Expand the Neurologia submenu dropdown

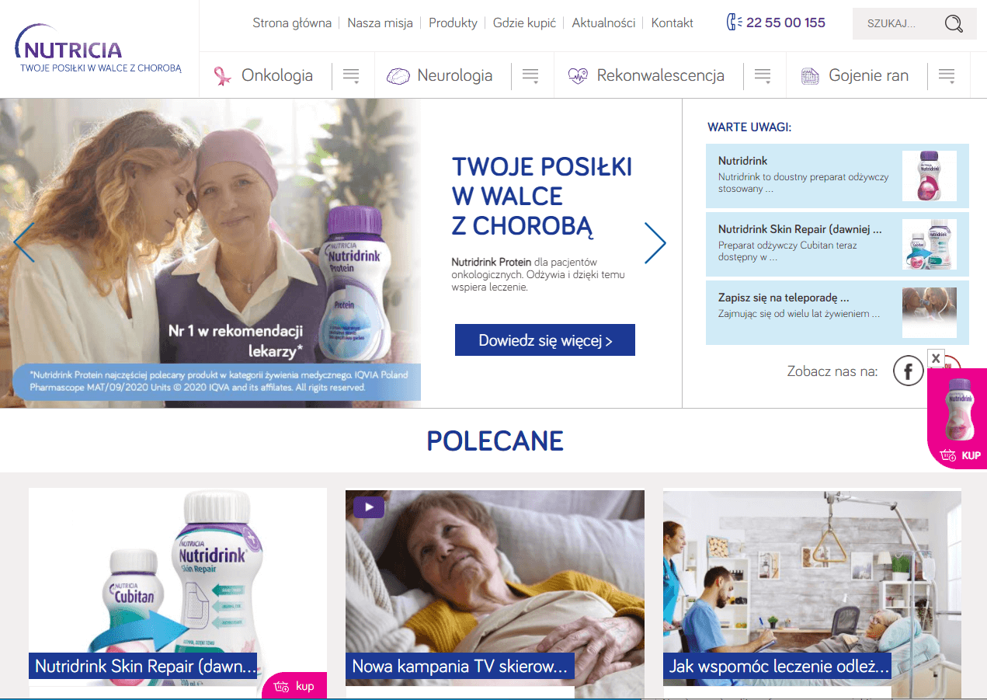point(530,76)
